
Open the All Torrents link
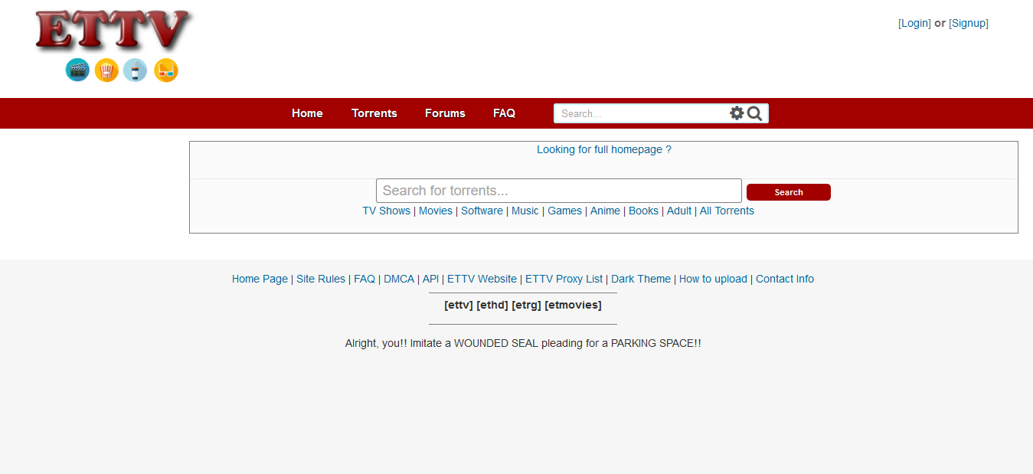(x=727, y=211)
